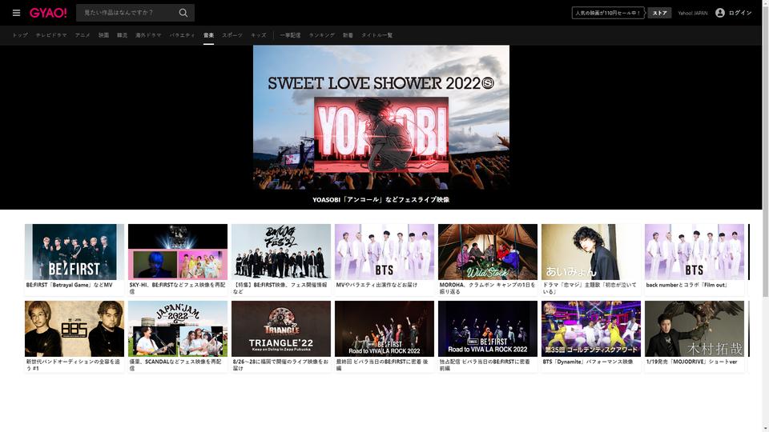
Task: Open the キッズ tab
Action: [259, 35]
